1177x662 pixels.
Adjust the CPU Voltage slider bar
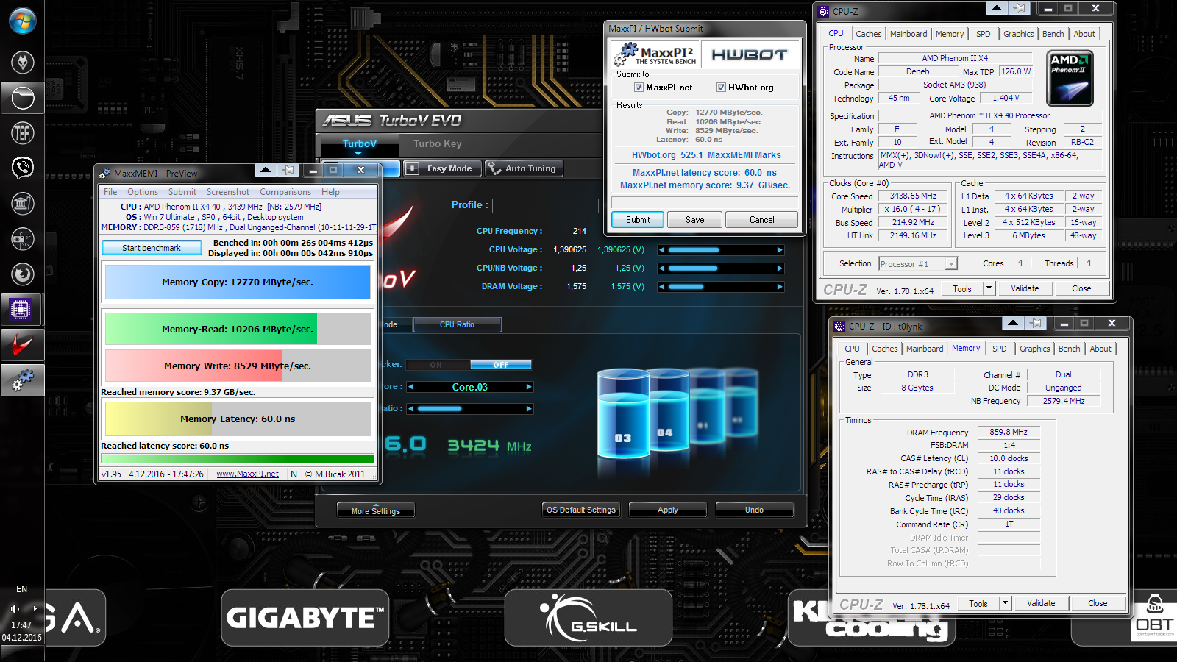[721, 250]
